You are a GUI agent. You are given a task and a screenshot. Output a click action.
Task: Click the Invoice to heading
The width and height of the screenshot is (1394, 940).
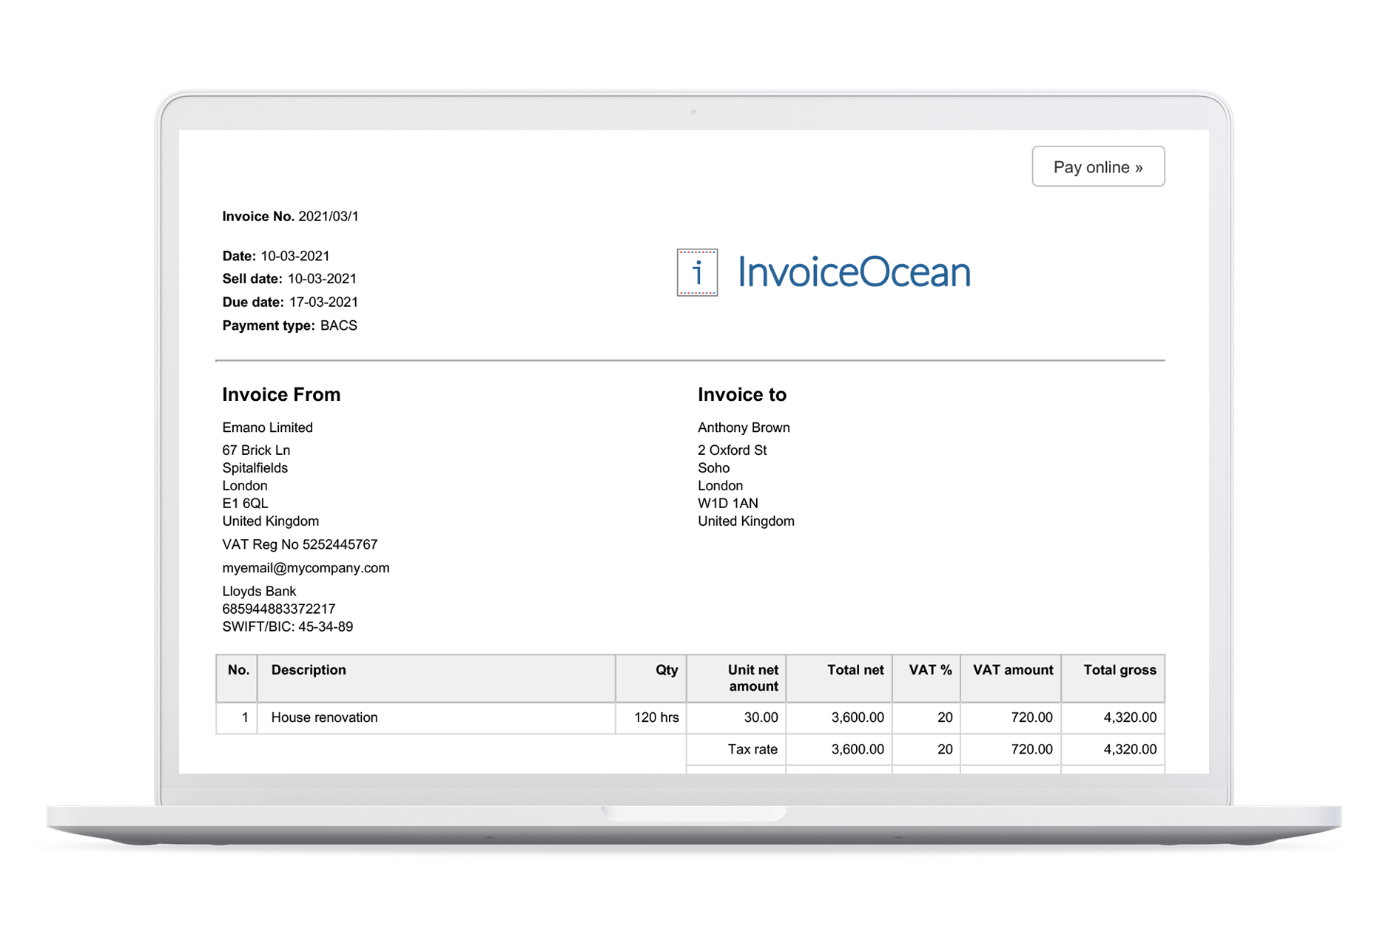pyautogui.click(x=742, y=394)
